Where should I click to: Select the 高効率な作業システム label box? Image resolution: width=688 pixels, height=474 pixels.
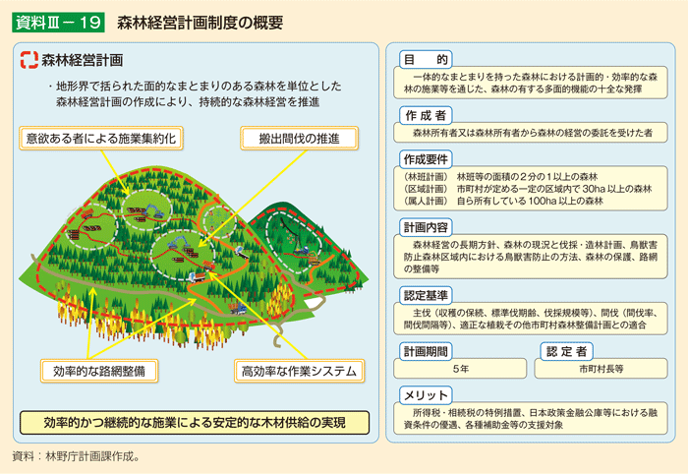click(299, 372)
